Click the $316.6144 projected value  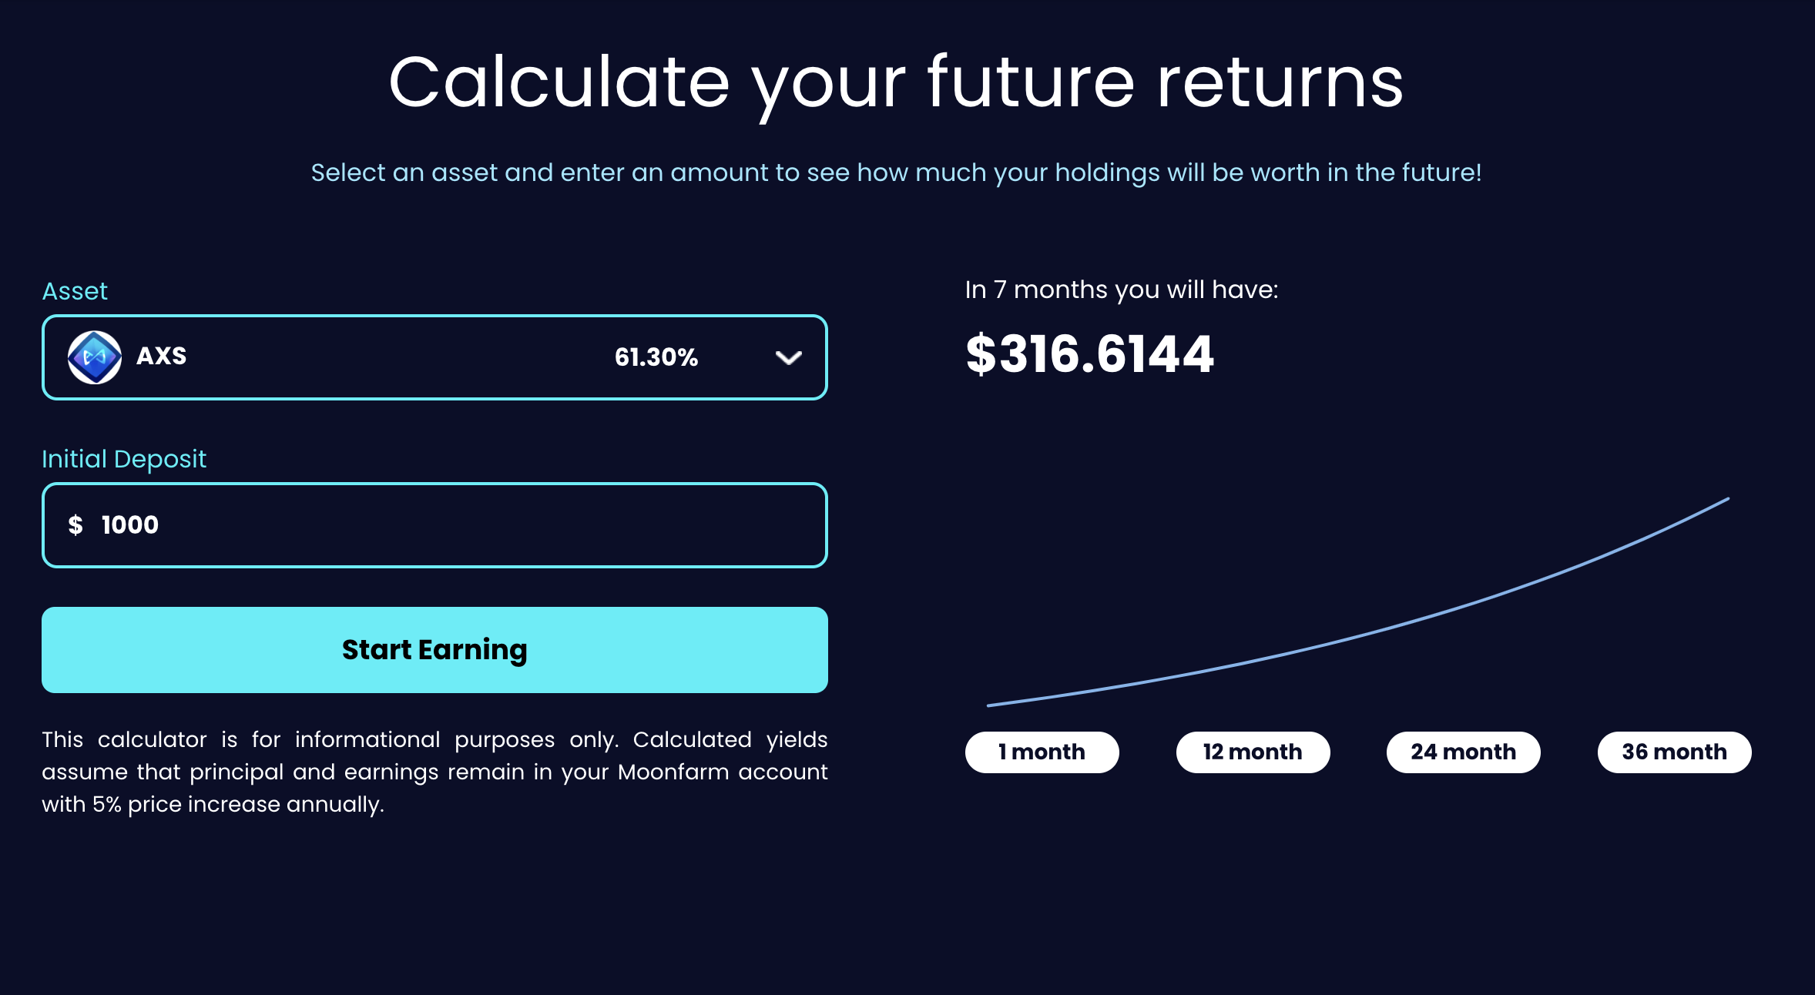[x=1089, y=354]
